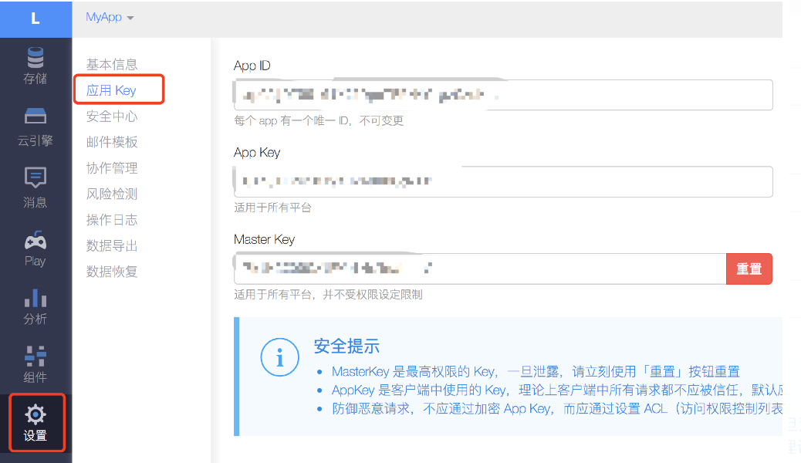Go to 邮件模板 email templates

(112, 142)
